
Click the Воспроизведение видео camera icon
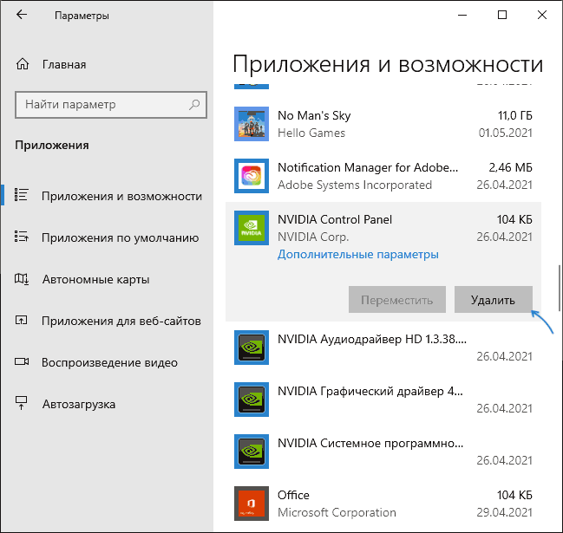[x=21, y=361]
